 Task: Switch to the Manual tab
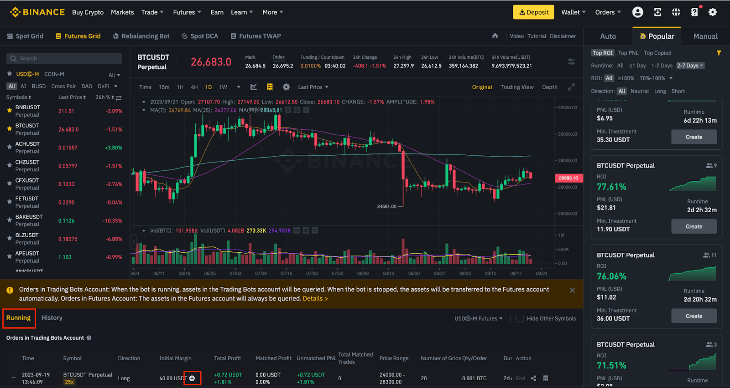(705, 36)
